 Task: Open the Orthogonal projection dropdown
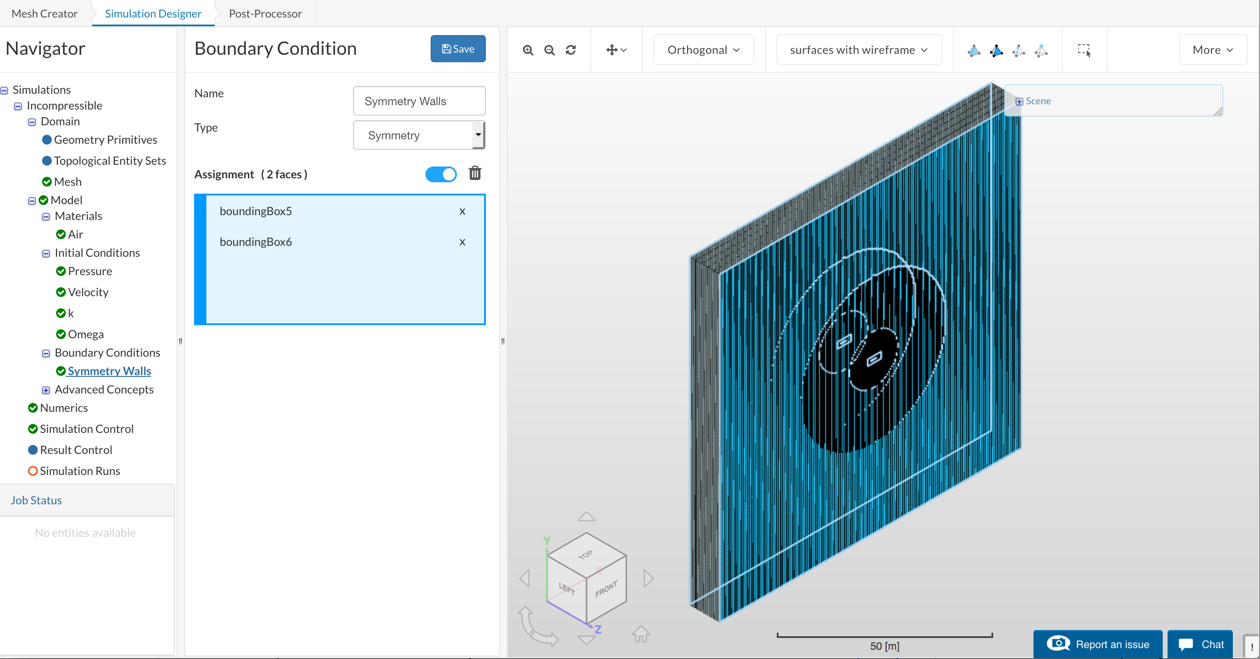pyautogui.click(x=703, y=50)
